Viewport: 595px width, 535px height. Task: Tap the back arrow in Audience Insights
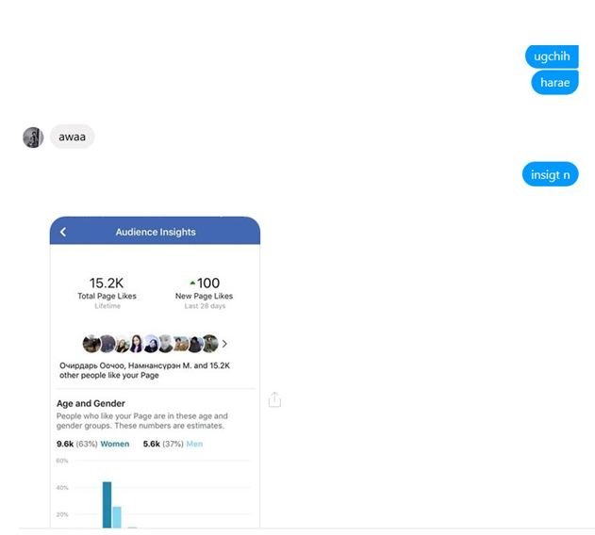tap(63, 232)
